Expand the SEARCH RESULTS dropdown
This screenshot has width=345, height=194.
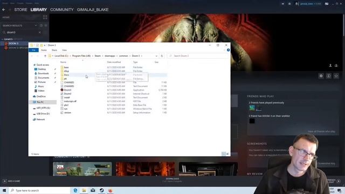click(x=36, y=25)
